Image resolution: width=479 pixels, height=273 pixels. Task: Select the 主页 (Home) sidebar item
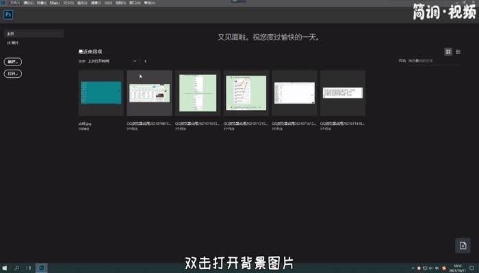tap(34, 33)
